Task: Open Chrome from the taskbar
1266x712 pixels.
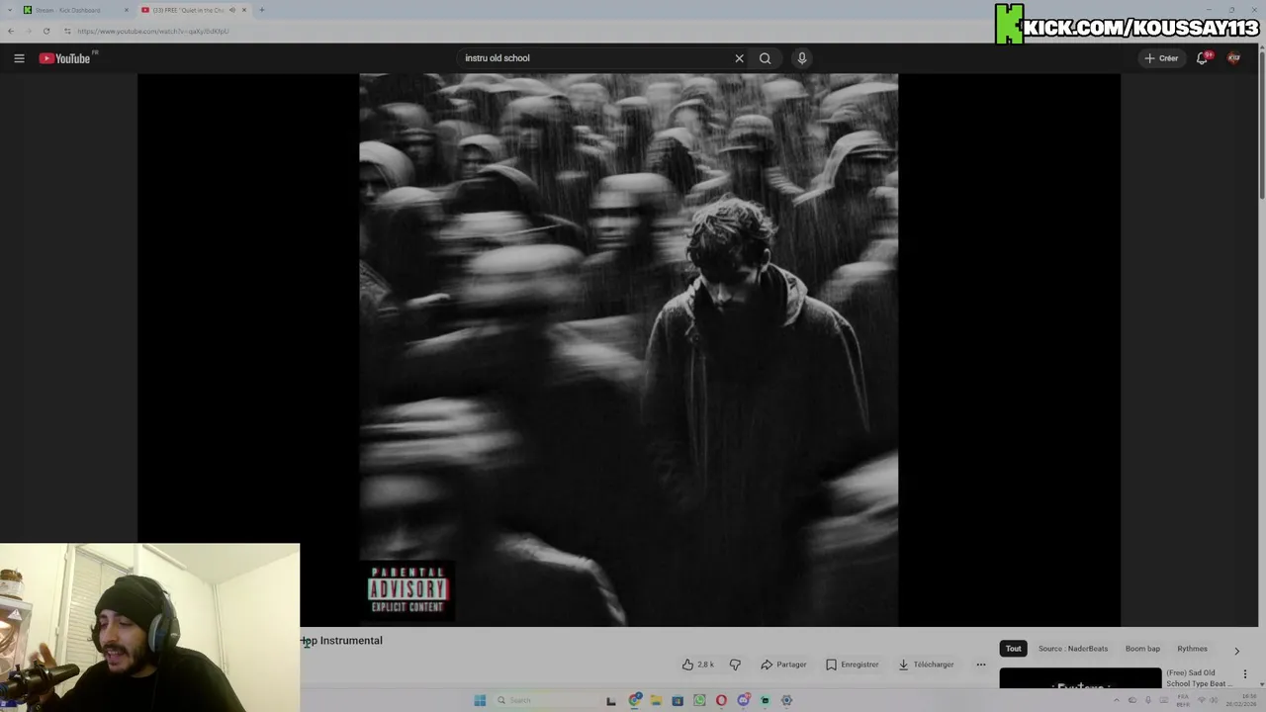Action: point(634,700)
